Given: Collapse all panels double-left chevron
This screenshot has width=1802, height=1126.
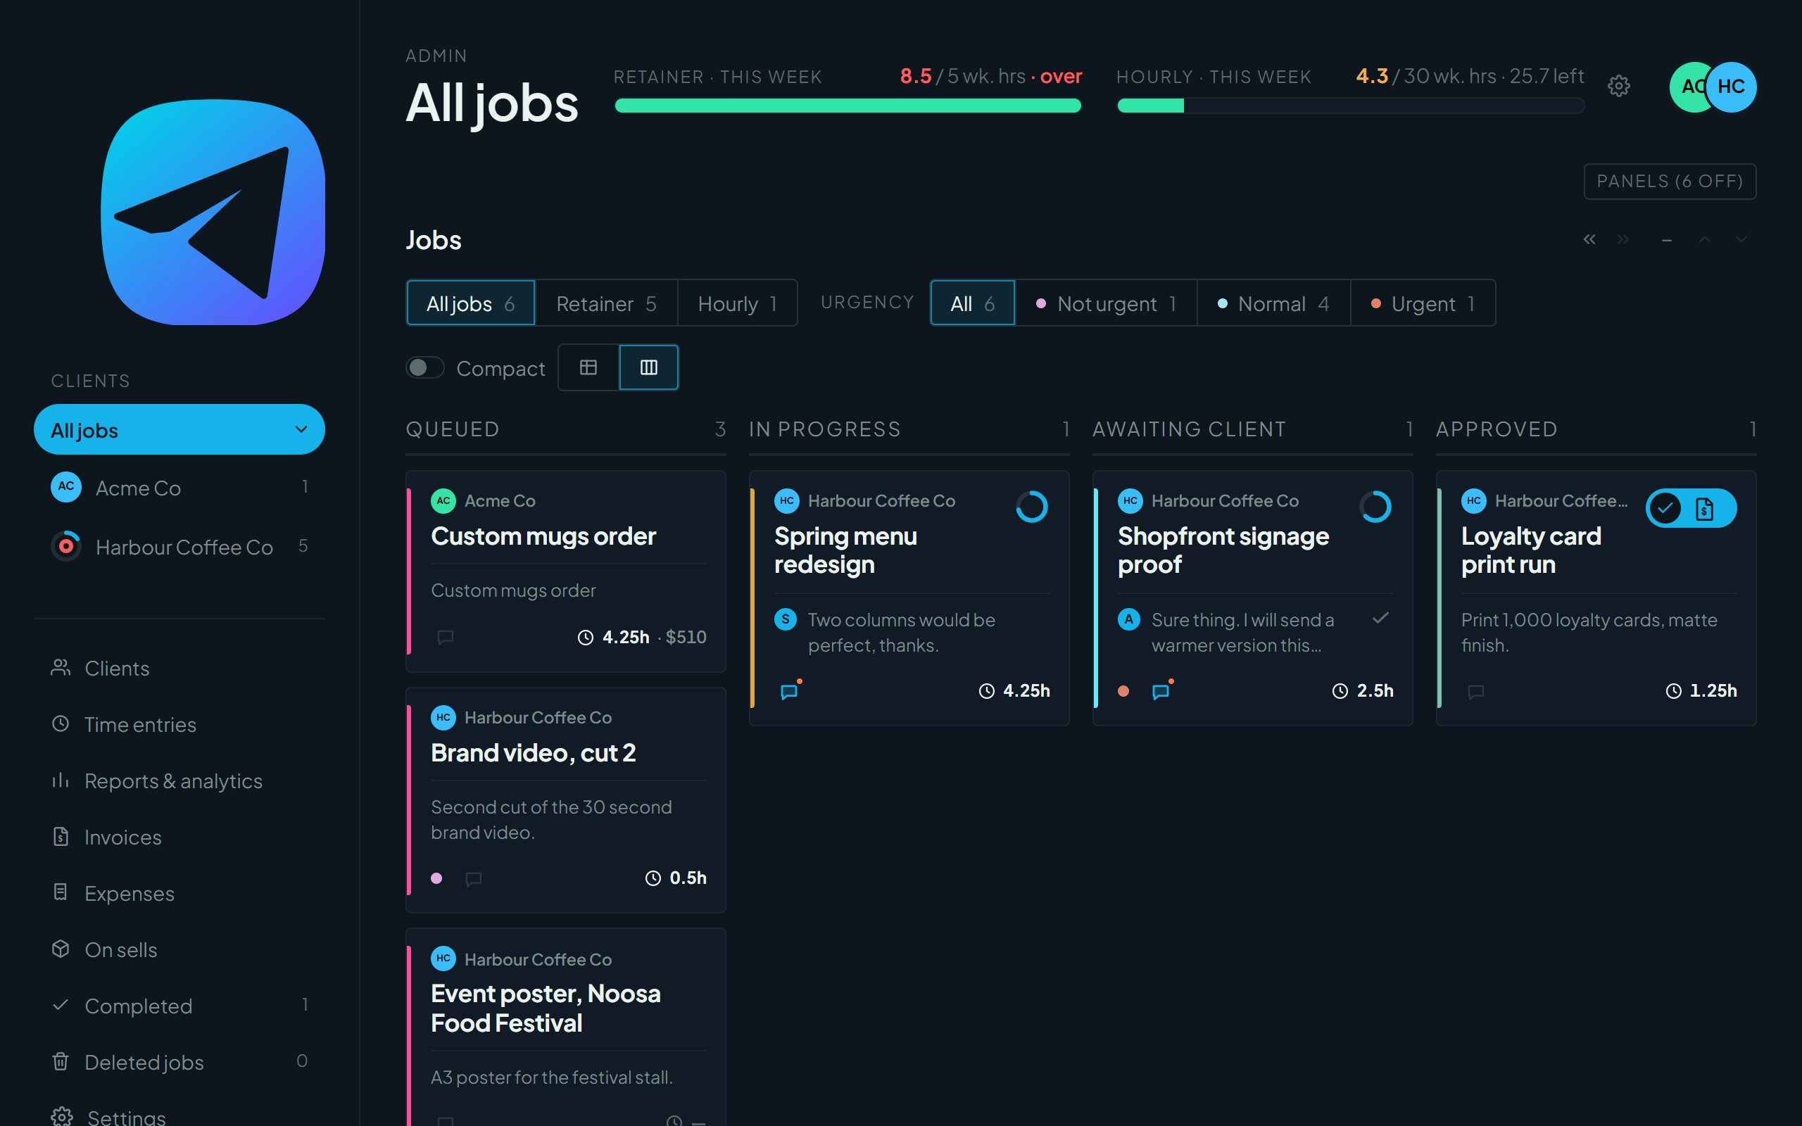Looking at the screenshot, I should click(x=1589, y=239).
